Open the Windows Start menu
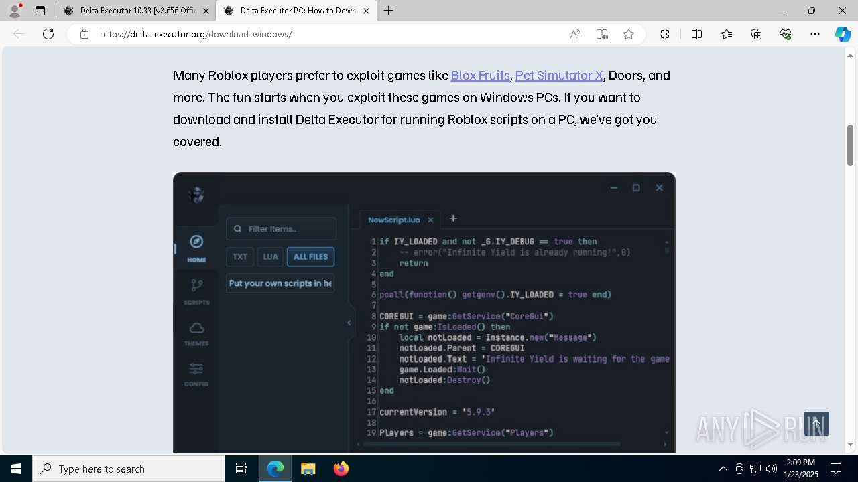The image size is (858, 482). point(16,469)
